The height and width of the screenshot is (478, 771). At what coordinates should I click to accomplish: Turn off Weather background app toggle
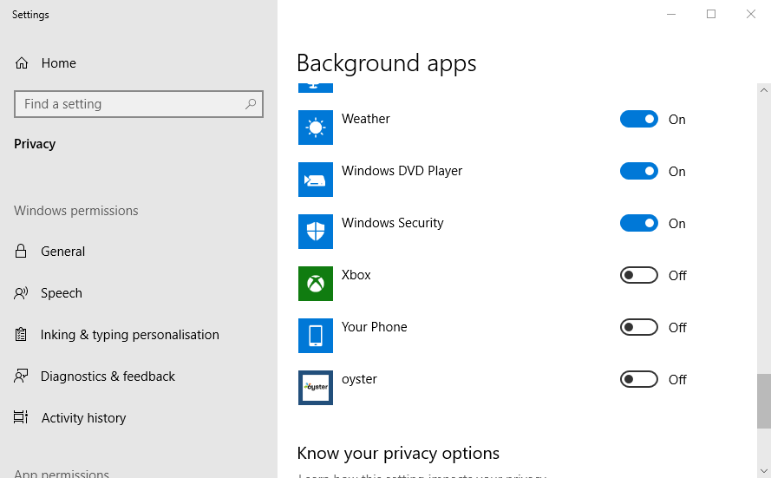pos(639,120)
